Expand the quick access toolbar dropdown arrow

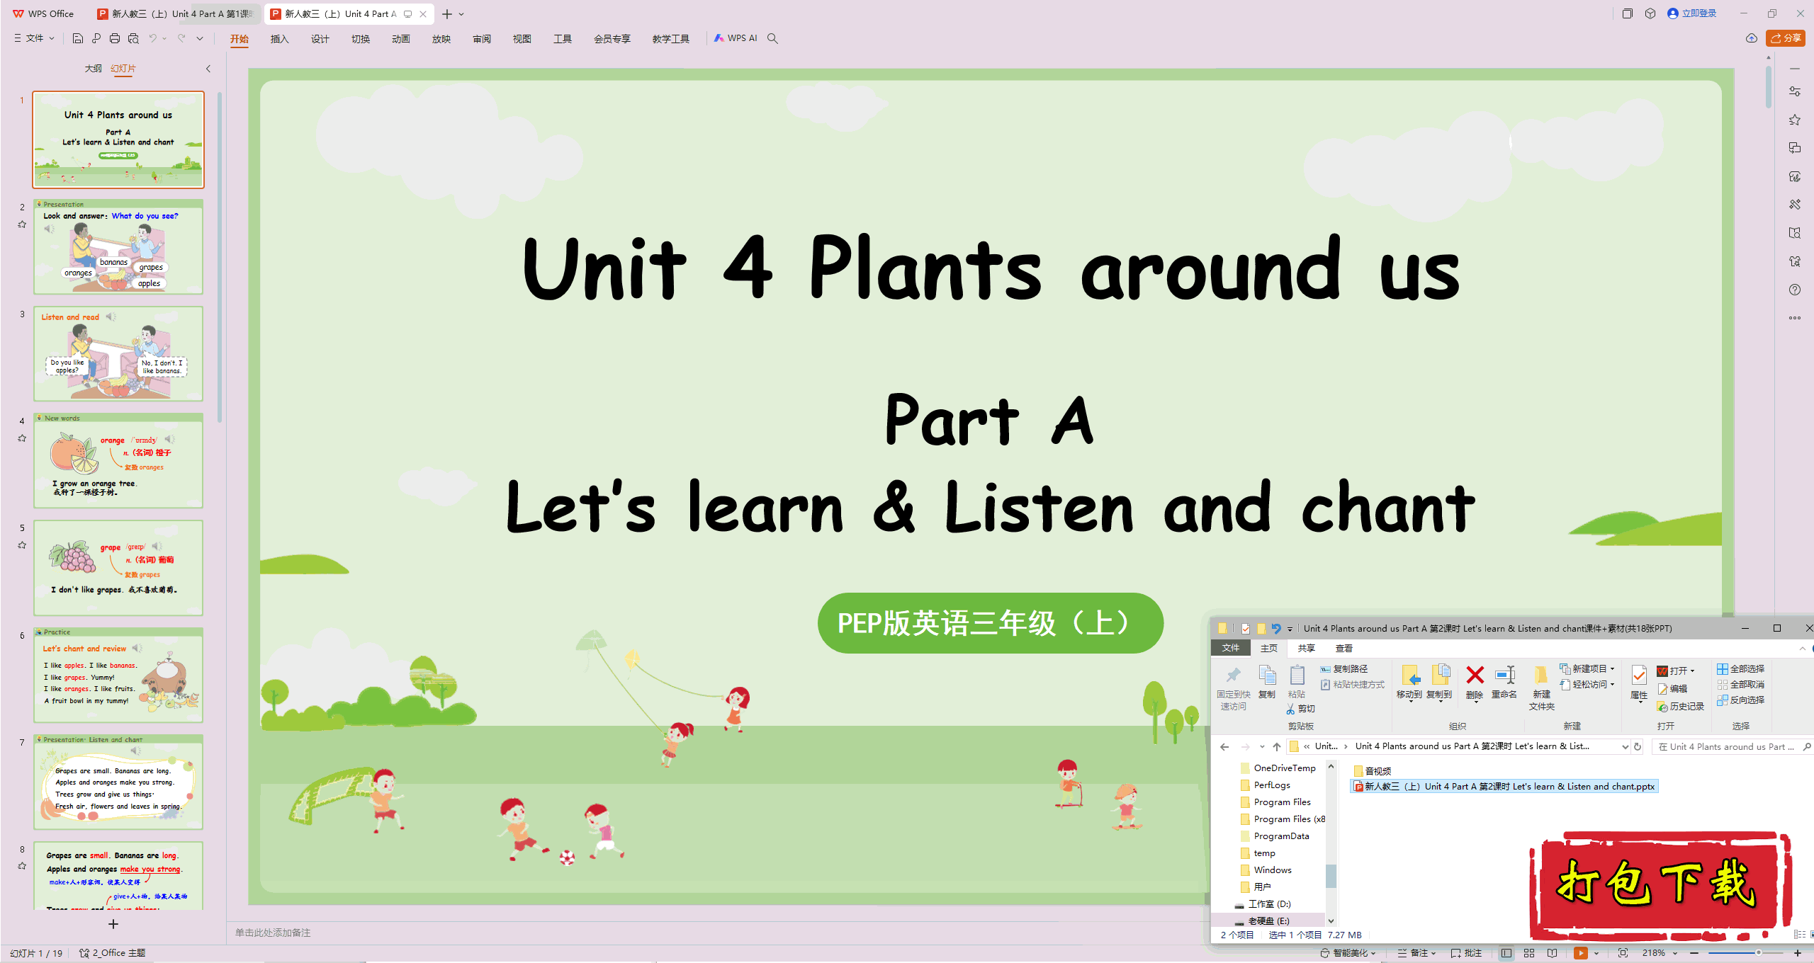click(200, 38)
